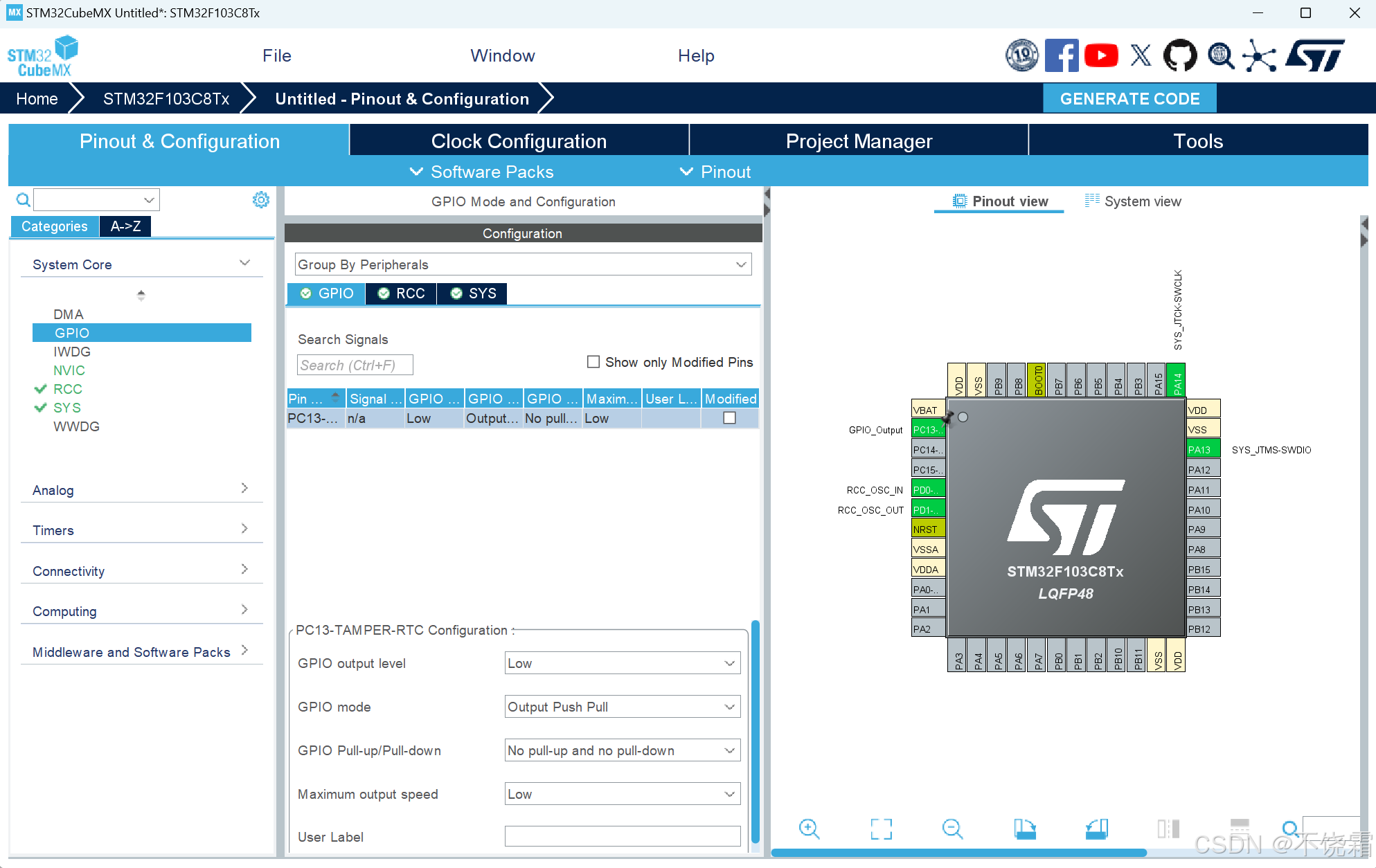The width and height of the screenshot is (1376, 868).
Task: Select the GPIO category in the sidebar
Action: coord(72,333)
